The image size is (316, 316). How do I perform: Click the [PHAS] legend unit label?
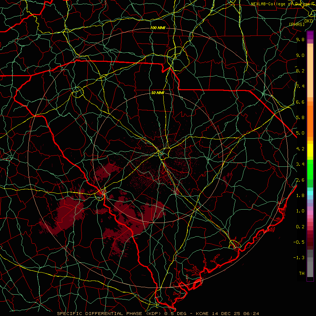pos(297,24)
